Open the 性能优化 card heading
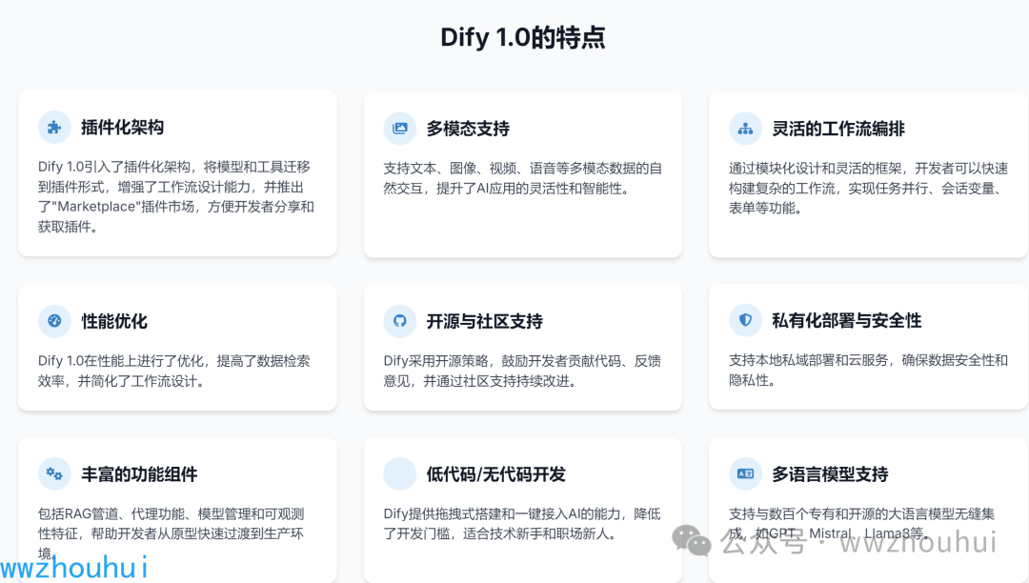The width and height of the screenshot is (1029, 583). tap(114, 321)
